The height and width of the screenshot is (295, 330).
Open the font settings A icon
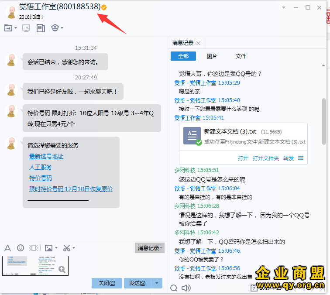coord(7,248)
